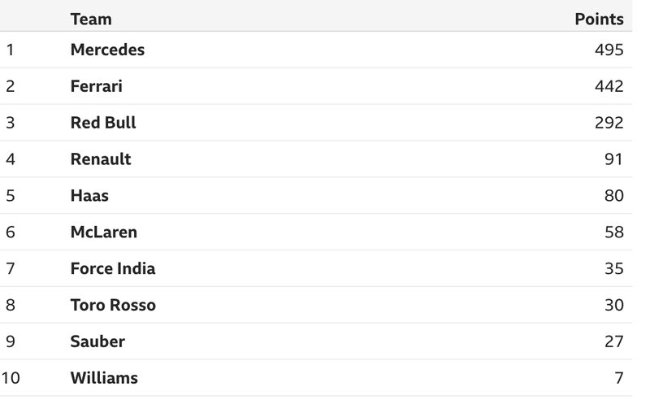
Task: Click the Mercedes team name
Action: click(107, 50)
